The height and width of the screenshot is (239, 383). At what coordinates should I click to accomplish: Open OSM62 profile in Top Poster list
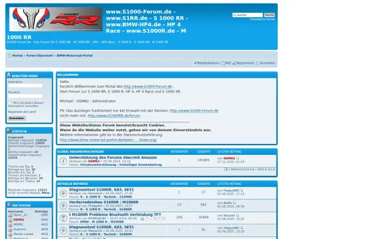point(19,220)
